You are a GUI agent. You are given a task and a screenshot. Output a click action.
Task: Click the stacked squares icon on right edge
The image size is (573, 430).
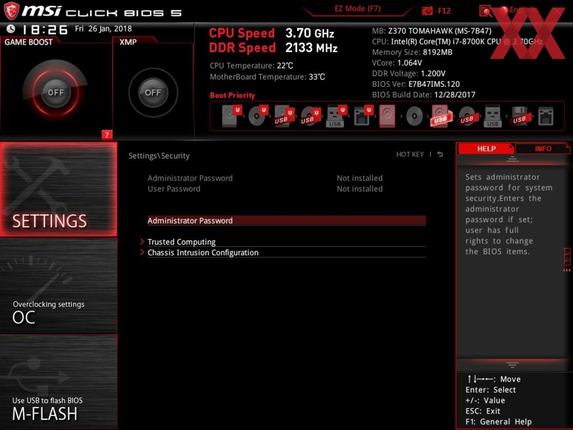click(567, 257)
